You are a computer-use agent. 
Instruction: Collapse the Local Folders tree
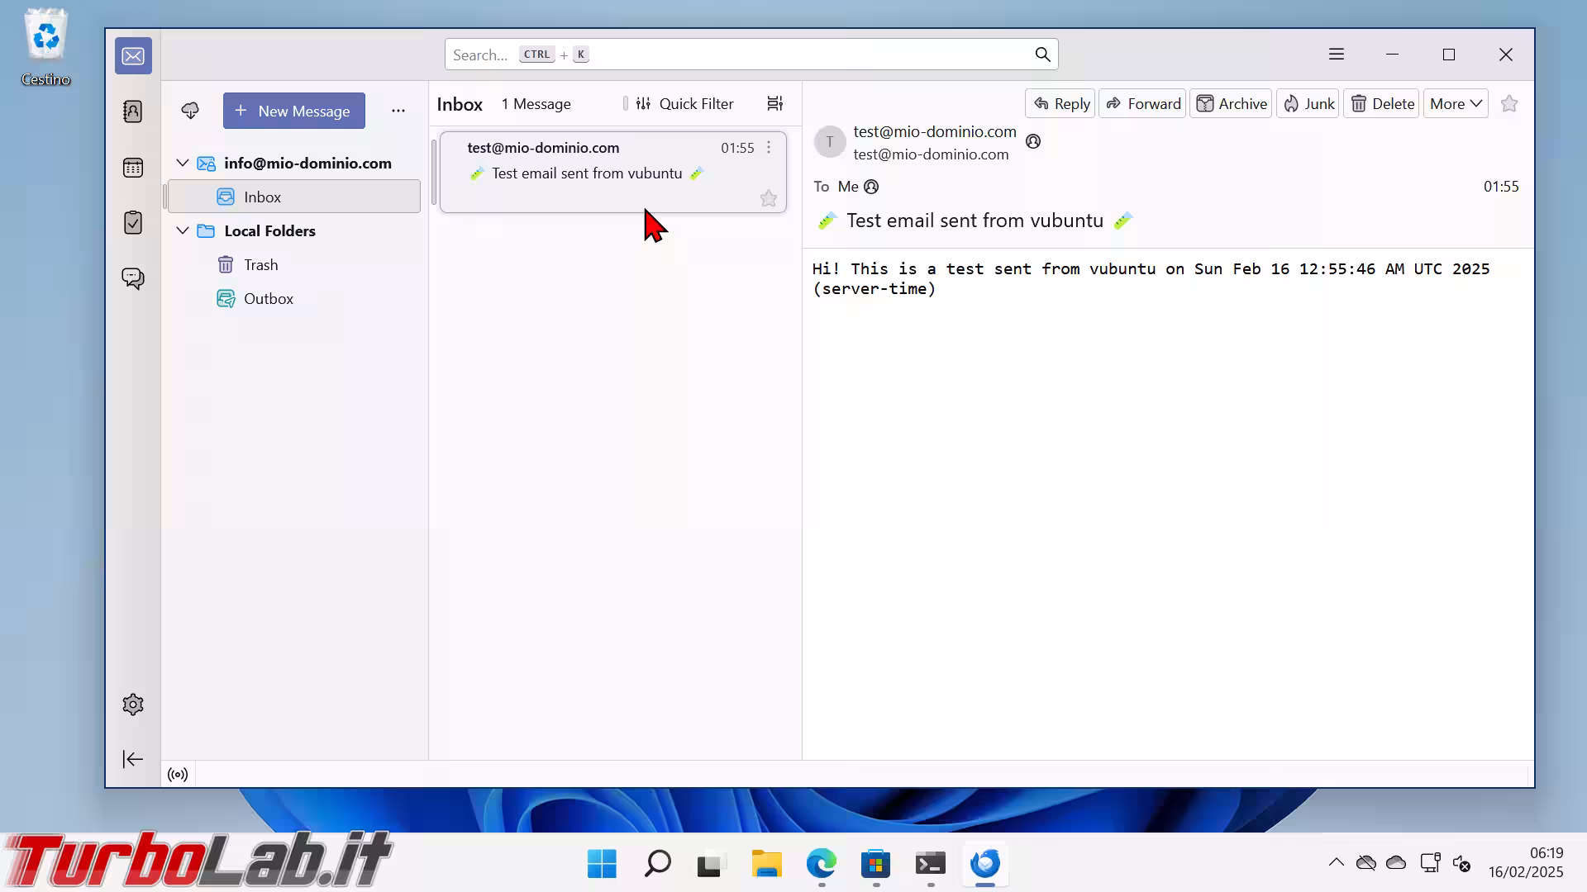(x=183, y=230)
